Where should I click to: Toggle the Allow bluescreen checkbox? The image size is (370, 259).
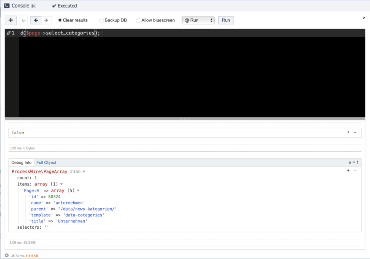(x=138, y=21)
